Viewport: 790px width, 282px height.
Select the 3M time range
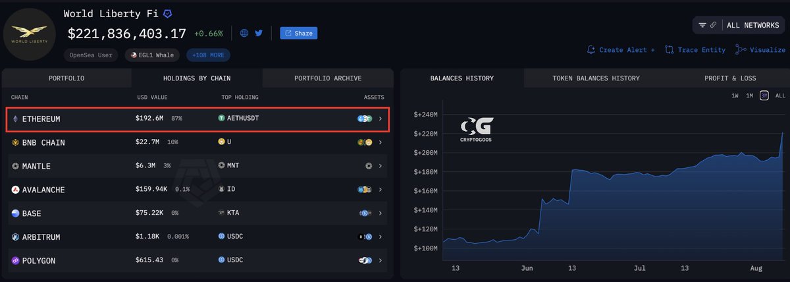[764, 96]
